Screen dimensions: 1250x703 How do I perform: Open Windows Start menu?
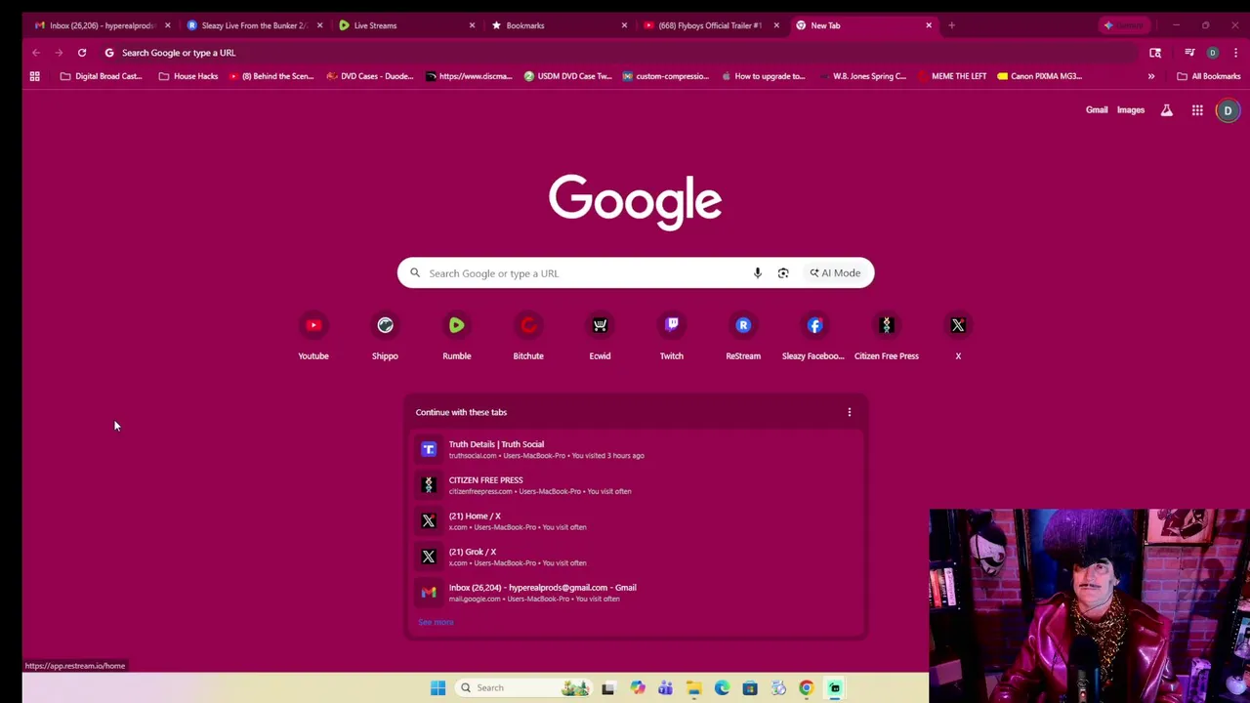click(x=437, y=688)
